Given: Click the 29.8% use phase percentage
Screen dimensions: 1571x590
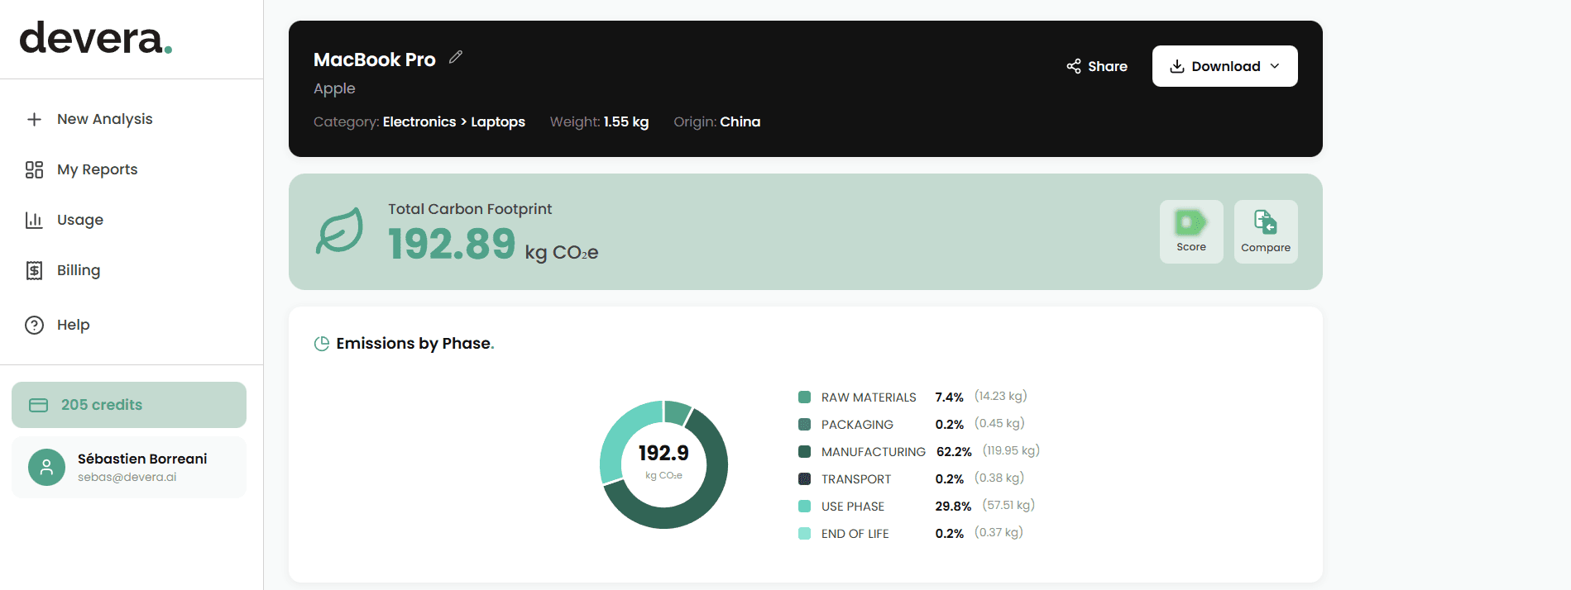Looking at the screenshot, I should tap(953, 507).
